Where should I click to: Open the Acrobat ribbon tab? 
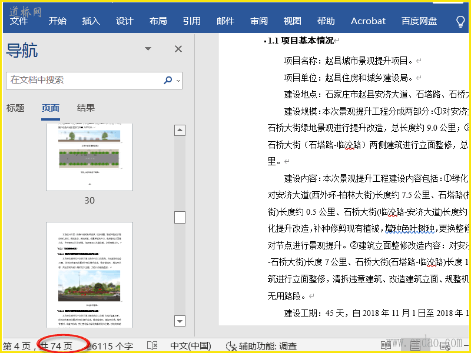(368, 21)
